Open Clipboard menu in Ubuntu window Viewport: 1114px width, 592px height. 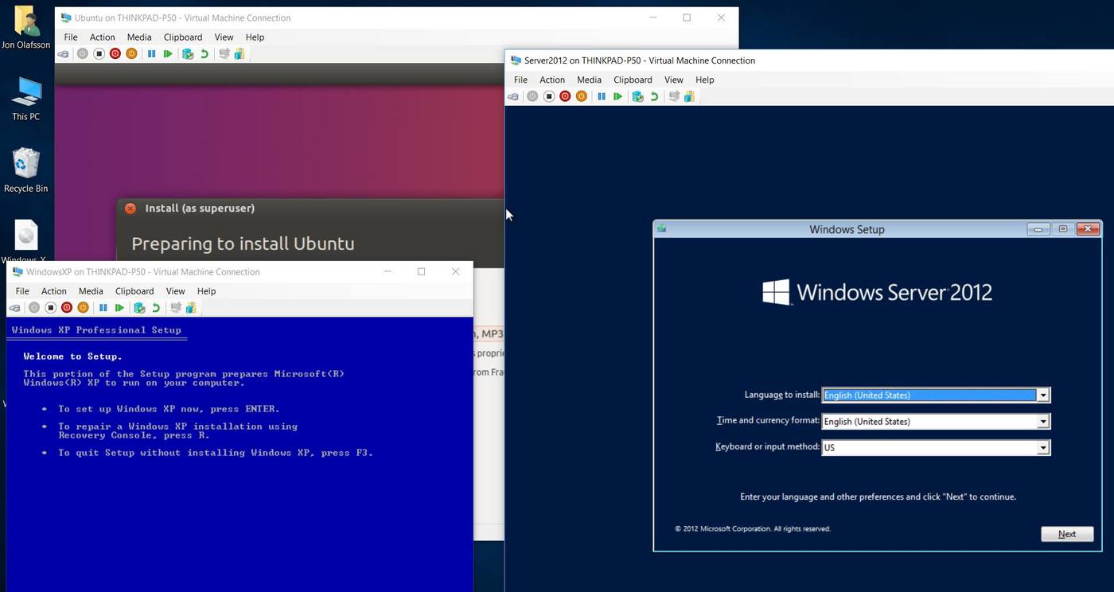tap(183, 37)
